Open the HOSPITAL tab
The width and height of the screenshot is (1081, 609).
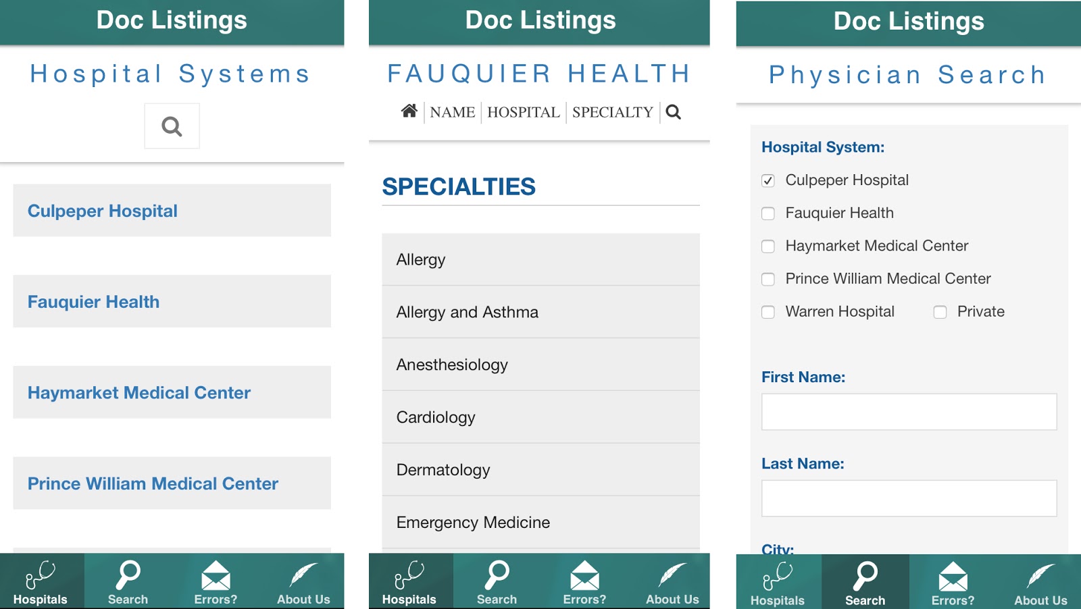(x=522, y=112)
